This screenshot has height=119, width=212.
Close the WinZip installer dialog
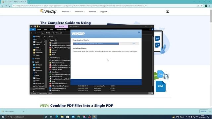139,32
